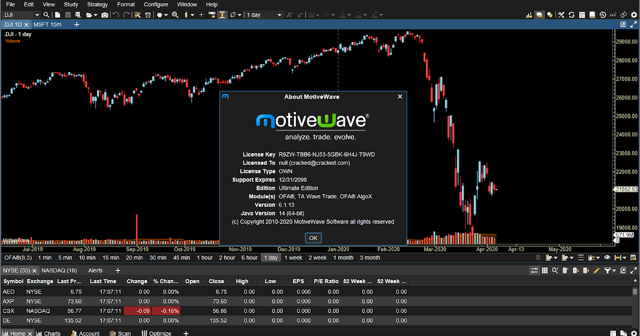
Task: Open the Configure menu
Action: [156, 4]
